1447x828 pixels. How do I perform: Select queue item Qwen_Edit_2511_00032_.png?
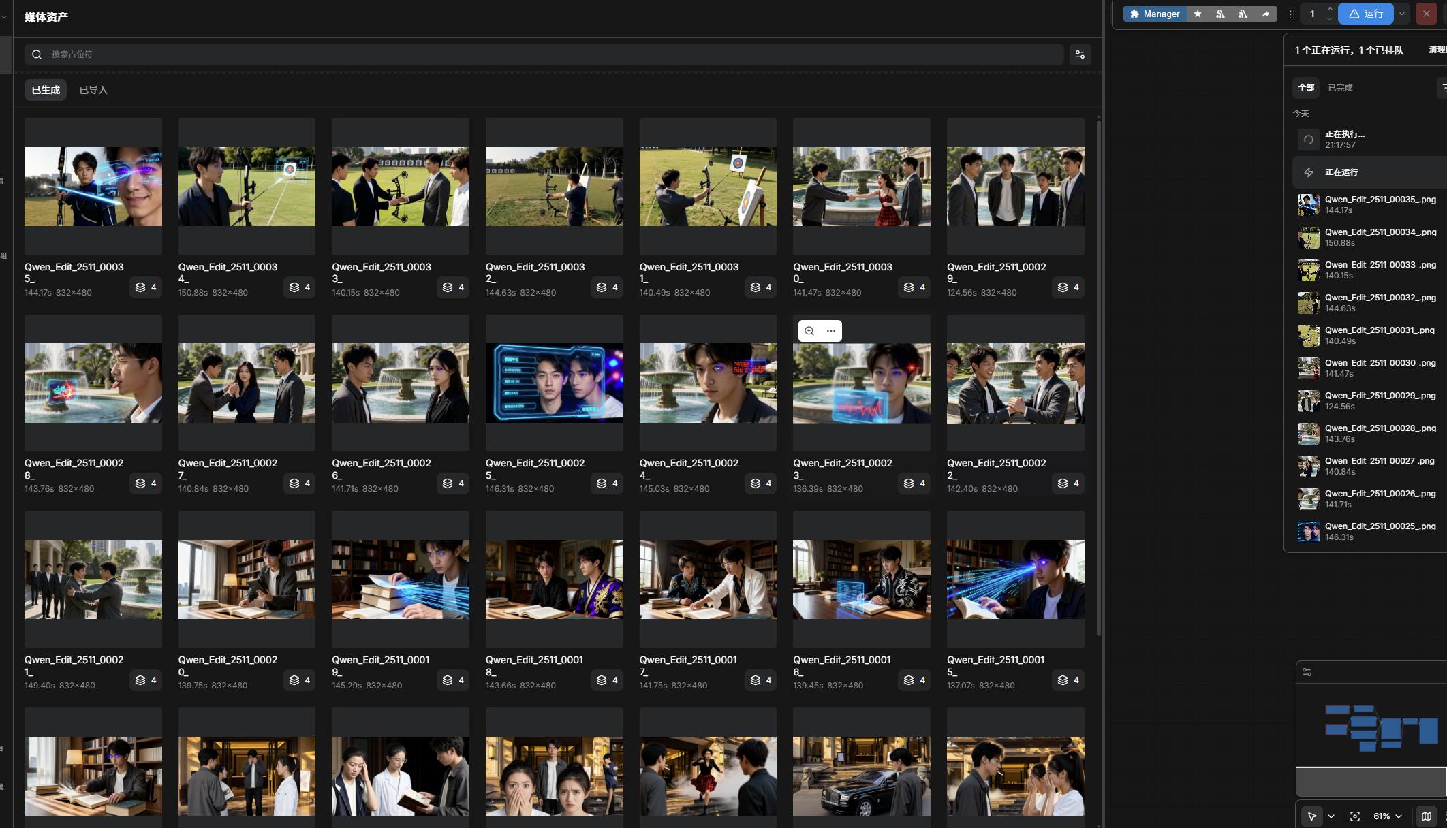(1371, 303)
